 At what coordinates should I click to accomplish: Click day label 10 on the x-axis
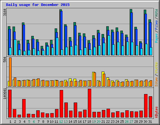[x=52, y=122]
